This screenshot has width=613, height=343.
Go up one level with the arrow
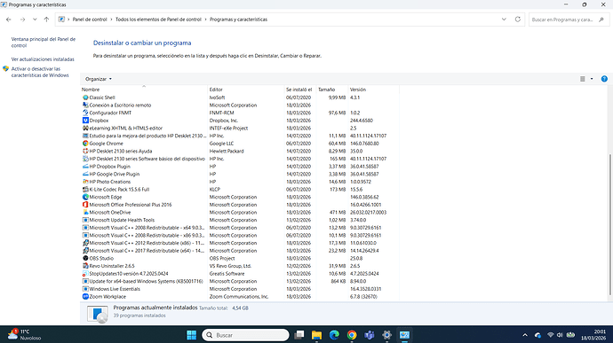pyautogui.click(x=46, y=19)
